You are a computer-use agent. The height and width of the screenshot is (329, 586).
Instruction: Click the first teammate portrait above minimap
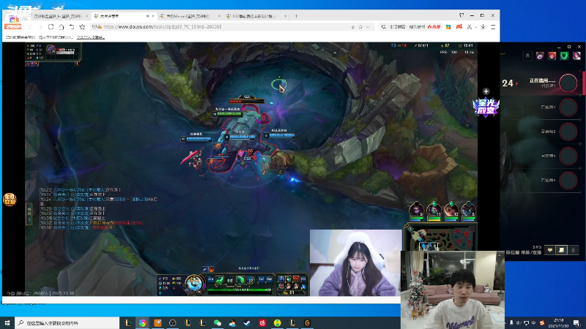[x=416, y=211]
